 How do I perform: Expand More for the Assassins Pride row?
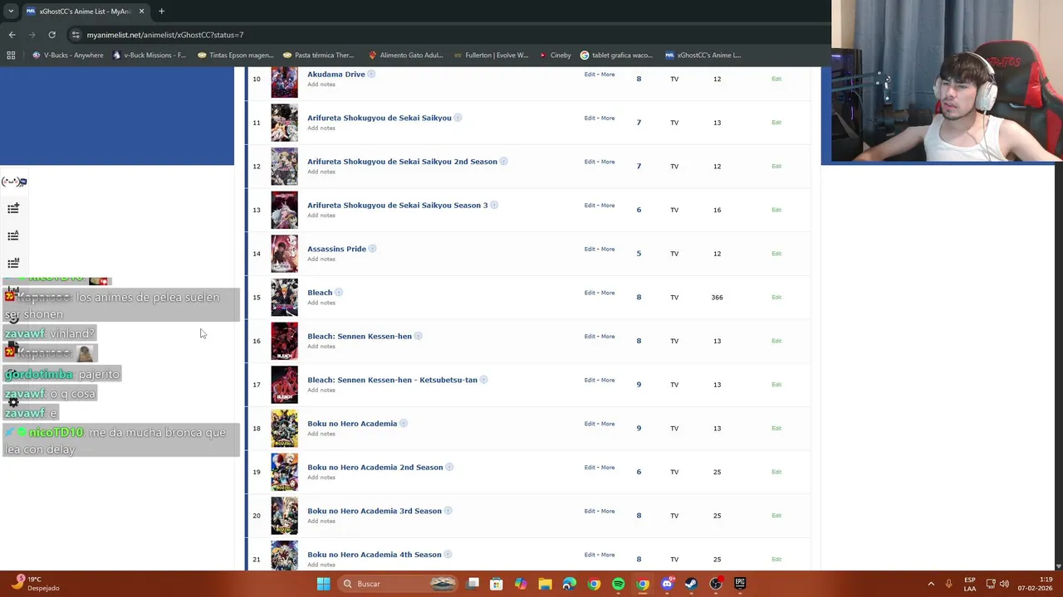point(608,249)
